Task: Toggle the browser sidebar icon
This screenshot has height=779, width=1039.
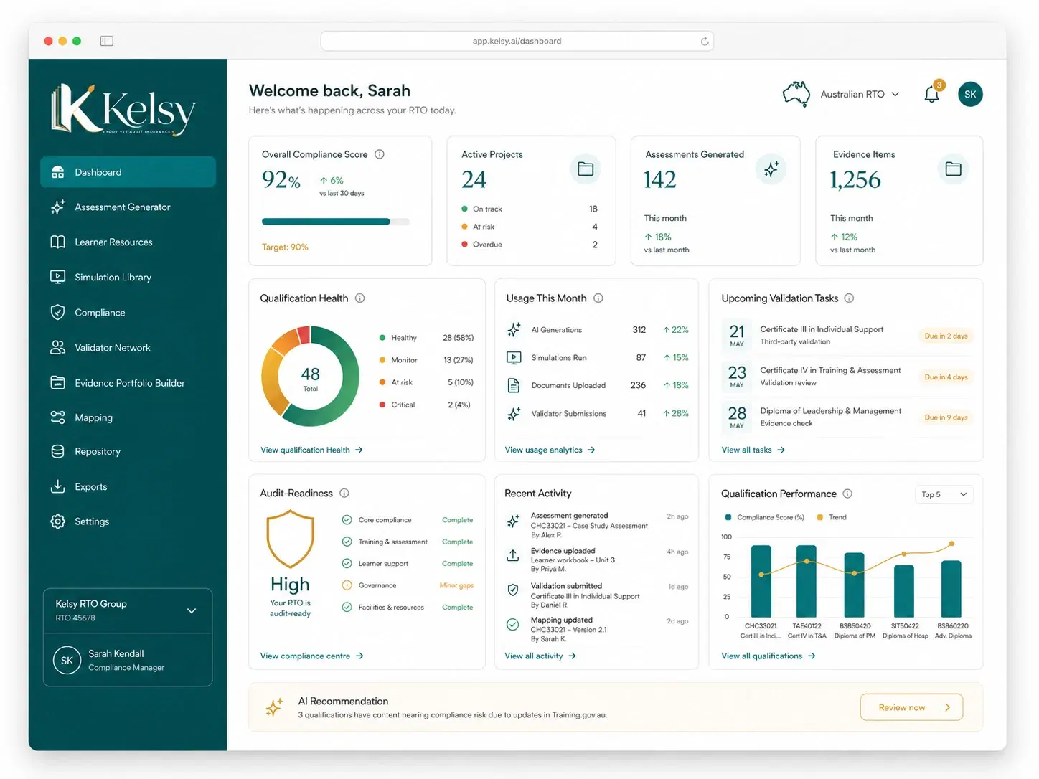Action: [x=107, y=41]
